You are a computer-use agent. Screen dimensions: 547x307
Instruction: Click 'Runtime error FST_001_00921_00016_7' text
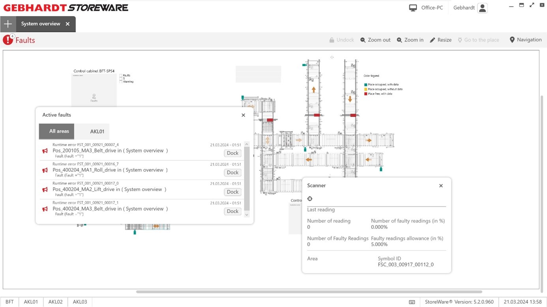pyautogui.click(x=86, y=164)
